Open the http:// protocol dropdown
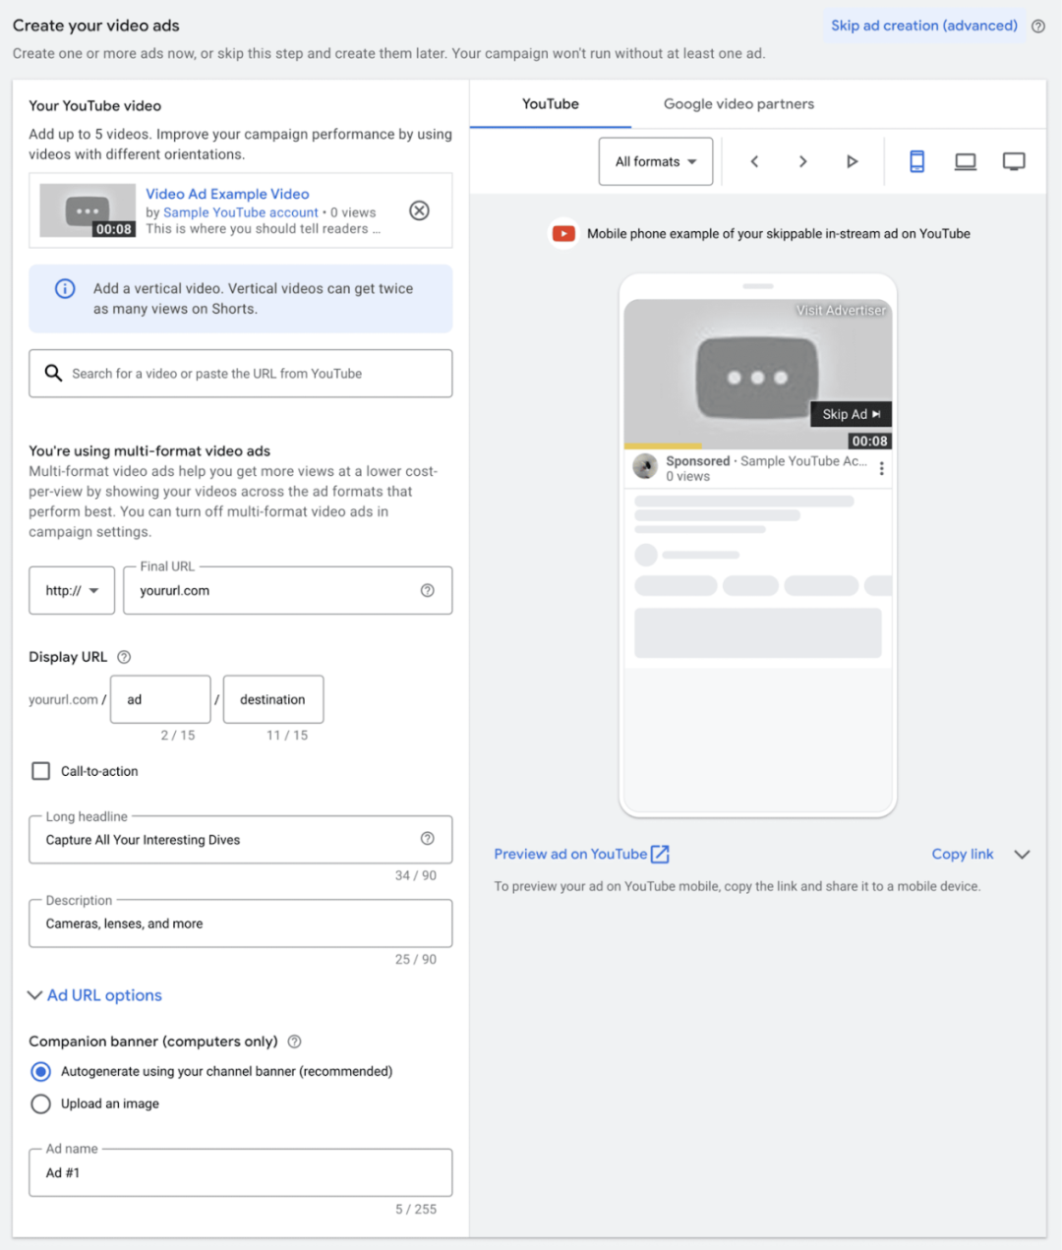Screen dimensions: 1062x1250 coord(71,590)
